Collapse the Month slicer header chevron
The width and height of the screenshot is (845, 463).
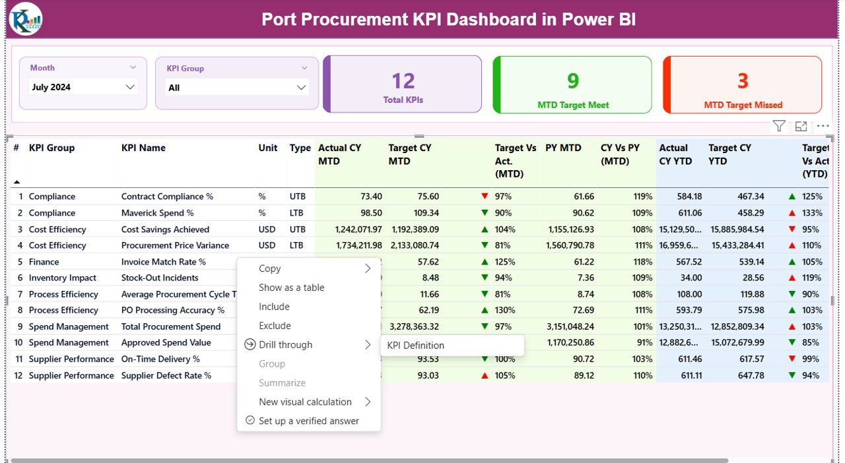(133, 67)
